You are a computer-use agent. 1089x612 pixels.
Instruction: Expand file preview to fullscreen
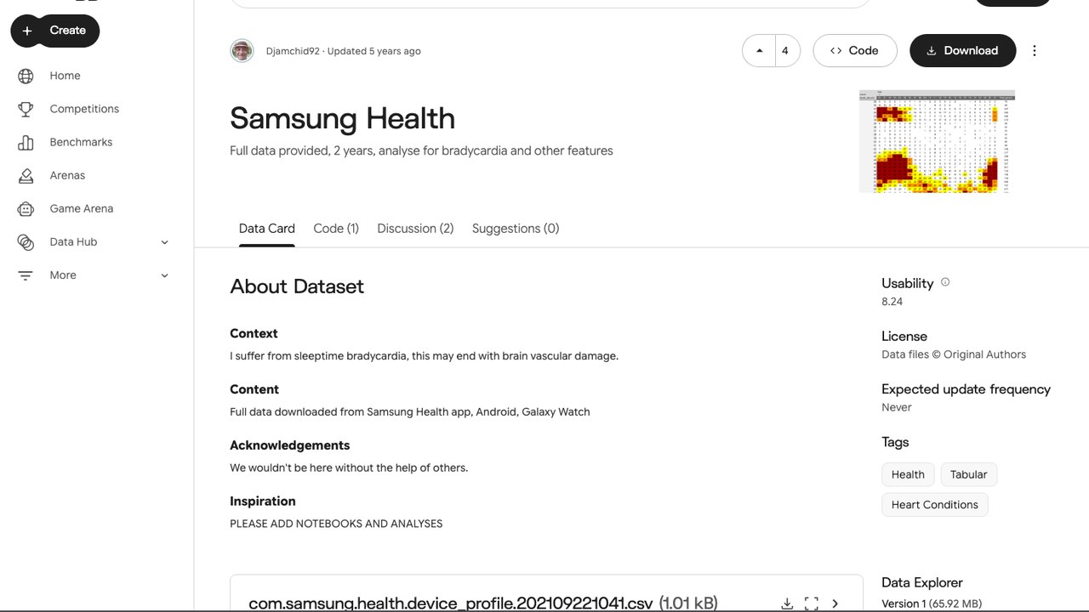pyautogui.click(x=812, y=603)
